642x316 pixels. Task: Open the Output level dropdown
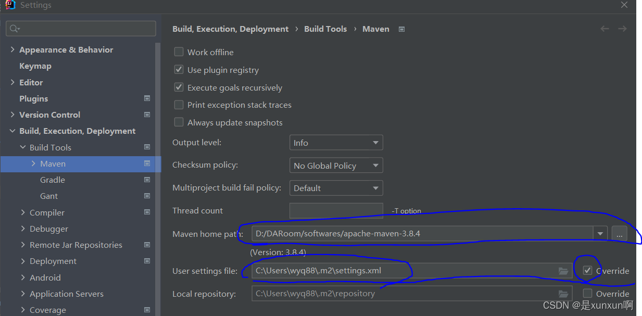pyautogui.click(x=336, y=143)
